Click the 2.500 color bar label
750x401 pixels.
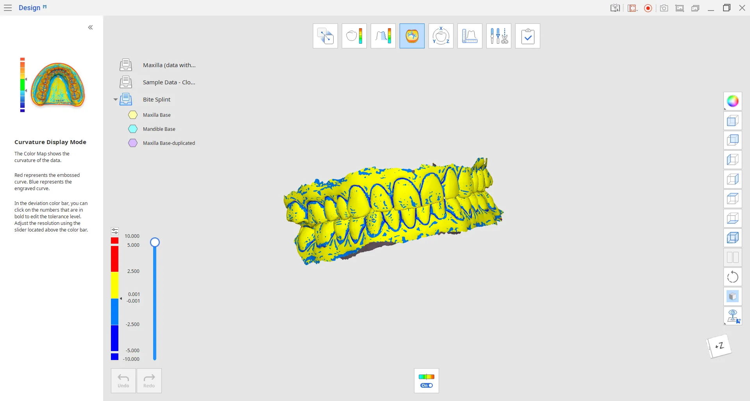133,271
